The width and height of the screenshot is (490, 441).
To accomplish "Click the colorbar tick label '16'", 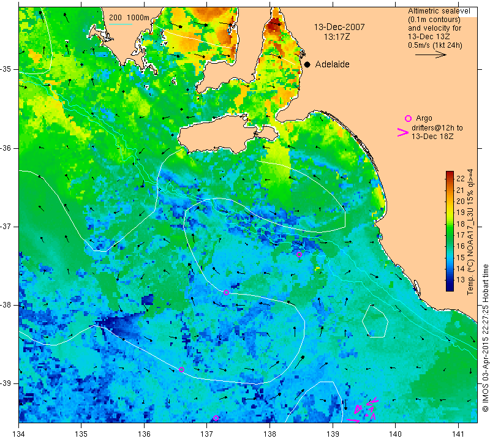I will tap(461, 246).
